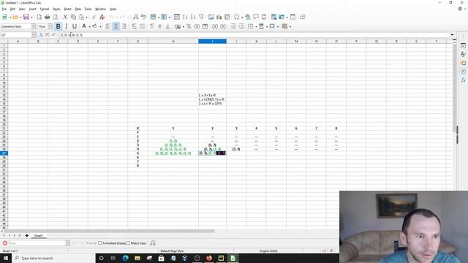Open the Format menu
The width and height of the screenshot is (468, 263).
[x=44, y=9]
